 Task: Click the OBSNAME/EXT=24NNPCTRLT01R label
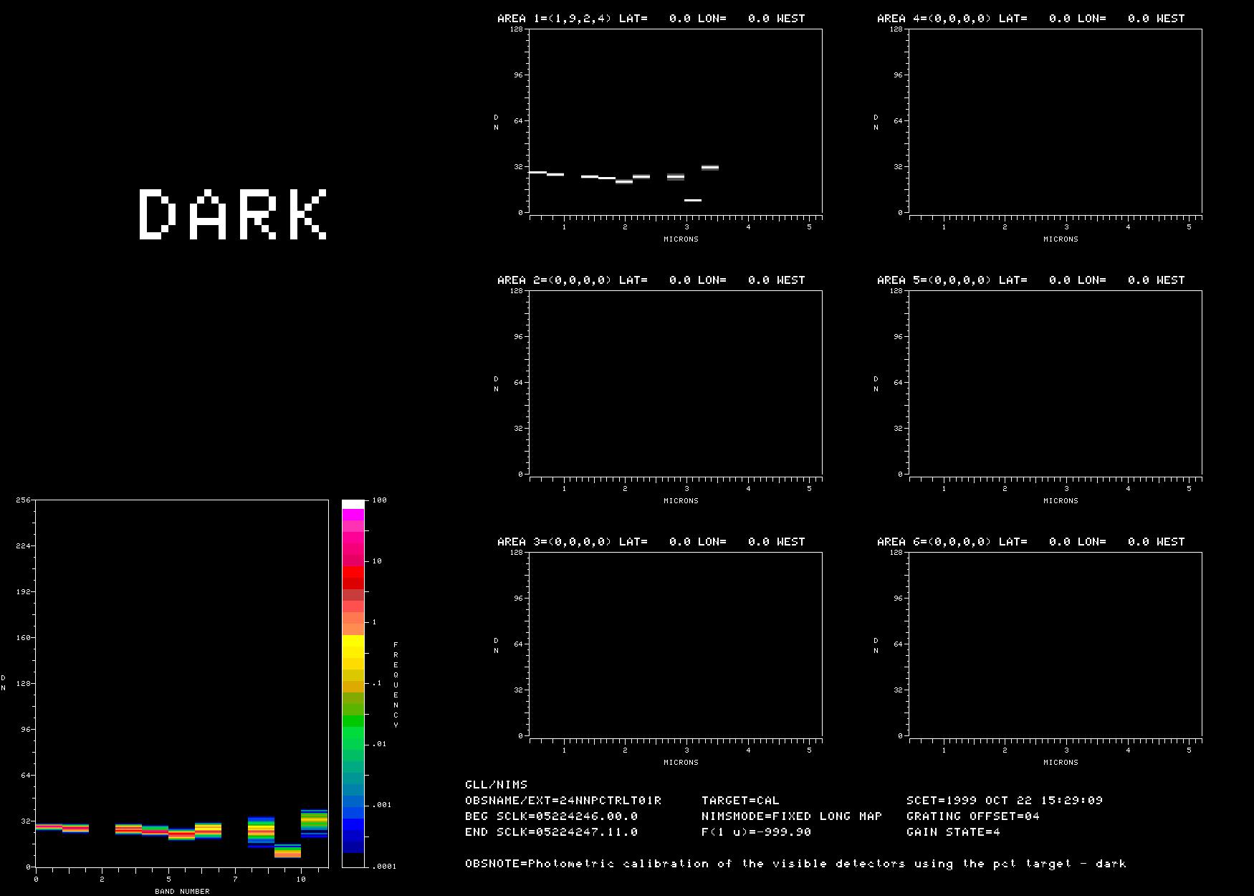click(563, 801)
